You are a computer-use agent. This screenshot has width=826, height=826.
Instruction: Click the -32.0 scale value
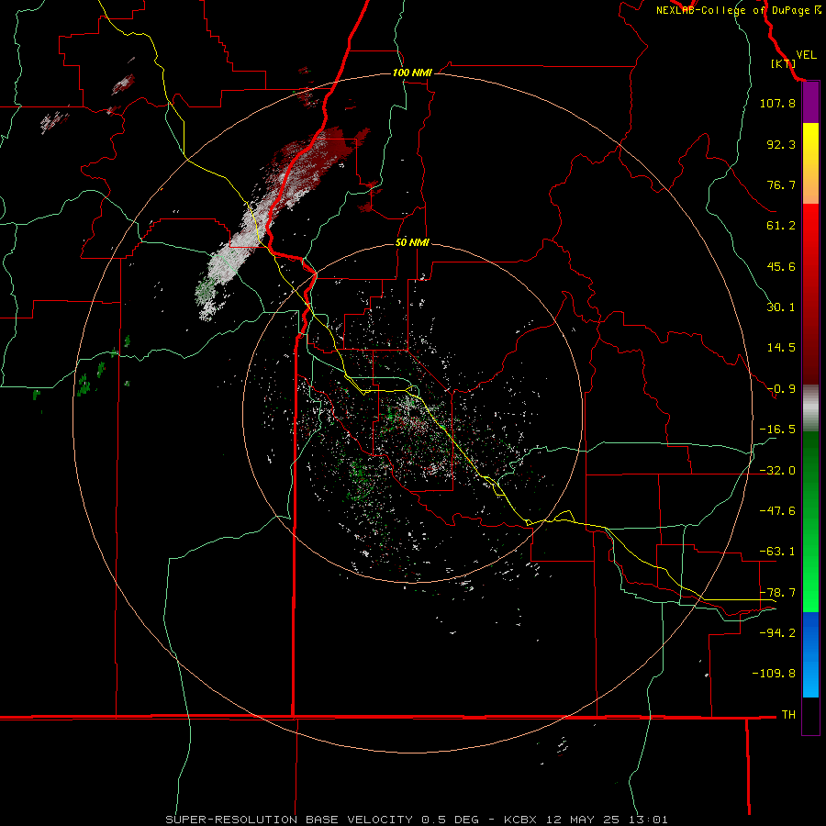tap(777, 471)
